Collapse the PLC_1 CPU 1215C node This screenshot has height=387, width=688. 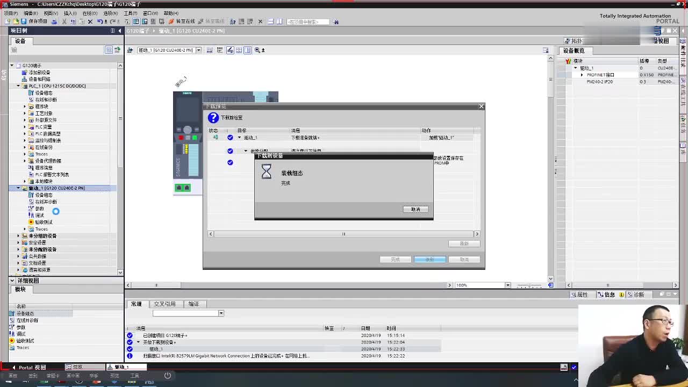18,86
